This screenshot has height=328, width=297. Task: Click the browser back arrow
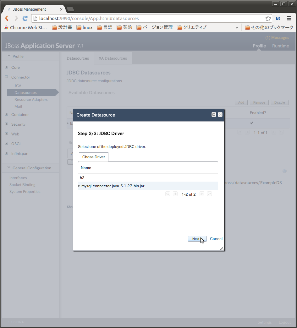tap(7, 19)
